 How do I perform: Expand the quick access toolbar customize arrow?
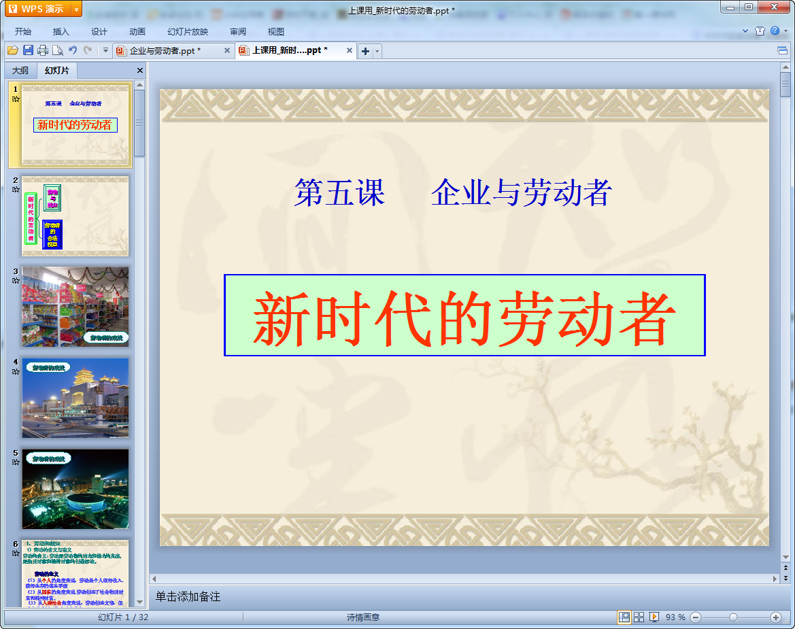(x=105, y=50)
